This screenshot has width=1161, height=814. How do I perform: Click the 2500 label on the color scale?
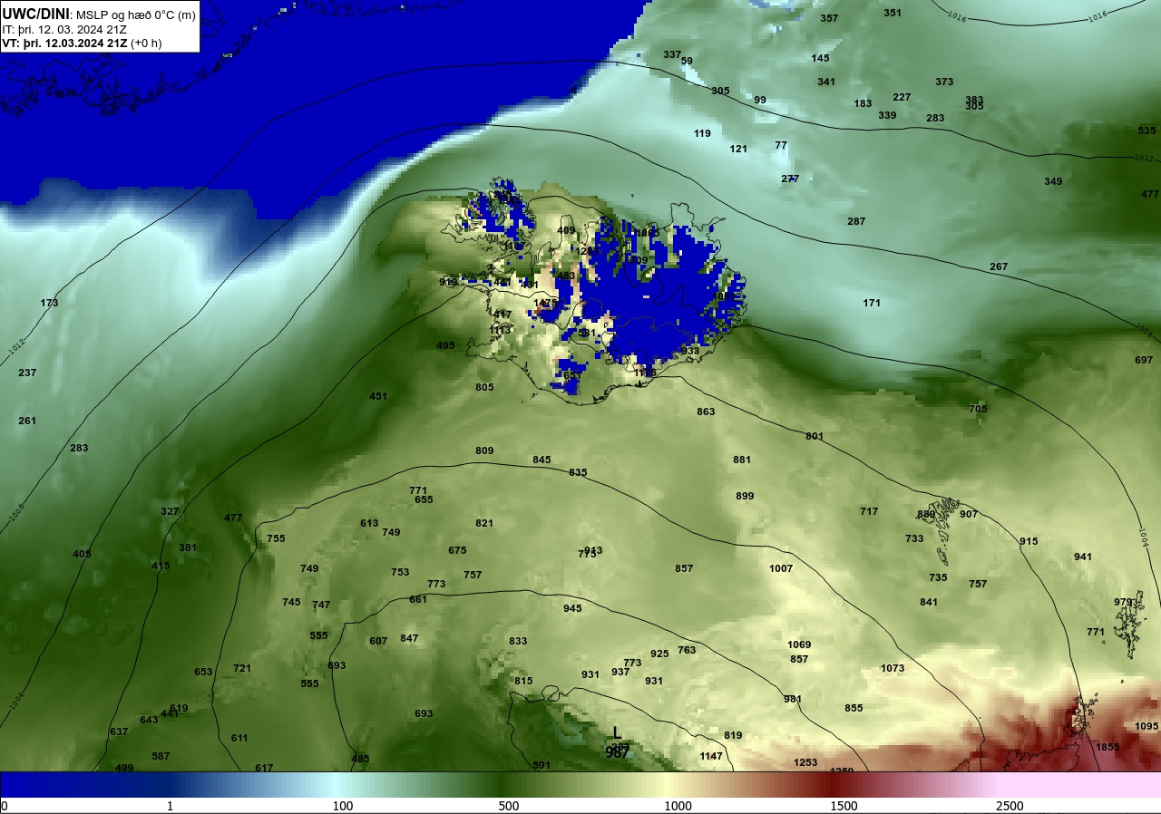click(x=1010, y=806)
